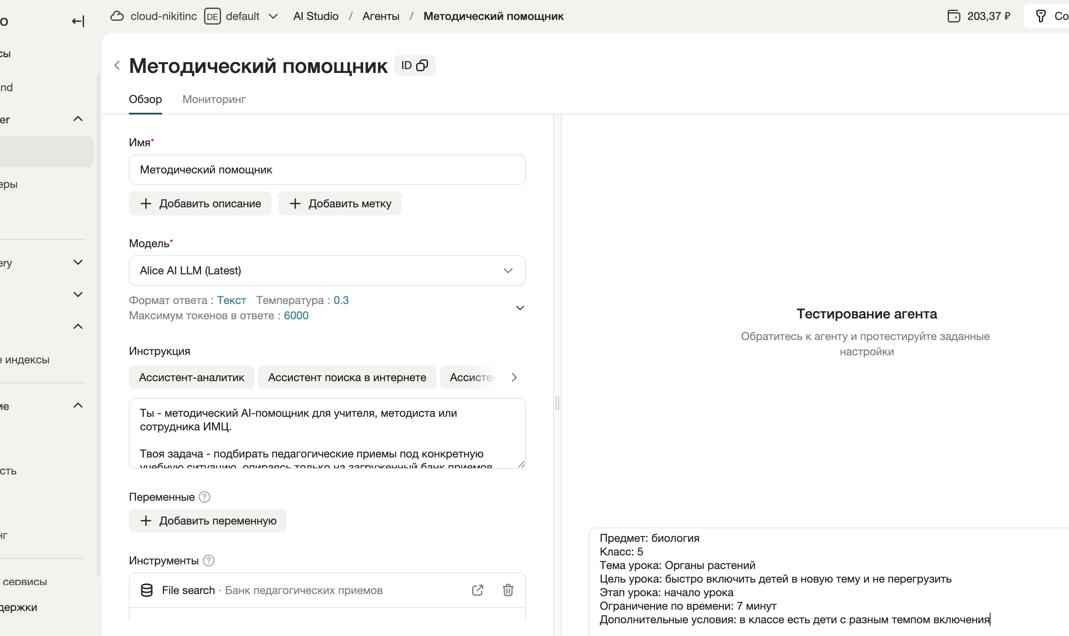Select the highlighted sidebar item
This screenshot has height=636, width=1069.
pyautogui.click(x=46, y=152)
